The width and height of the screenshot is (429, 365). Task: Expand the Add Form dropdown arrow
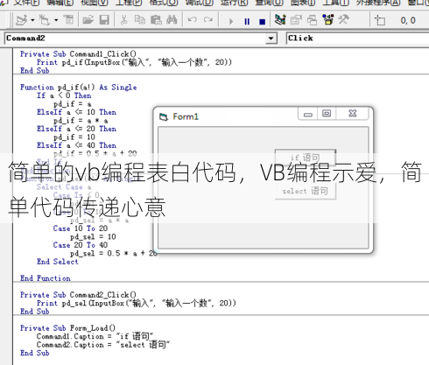click(56, 20)
